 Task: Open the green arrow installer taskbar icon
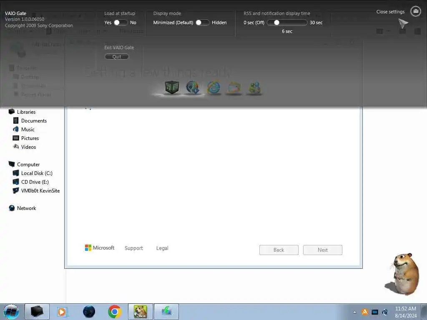(x=166, y=312)
